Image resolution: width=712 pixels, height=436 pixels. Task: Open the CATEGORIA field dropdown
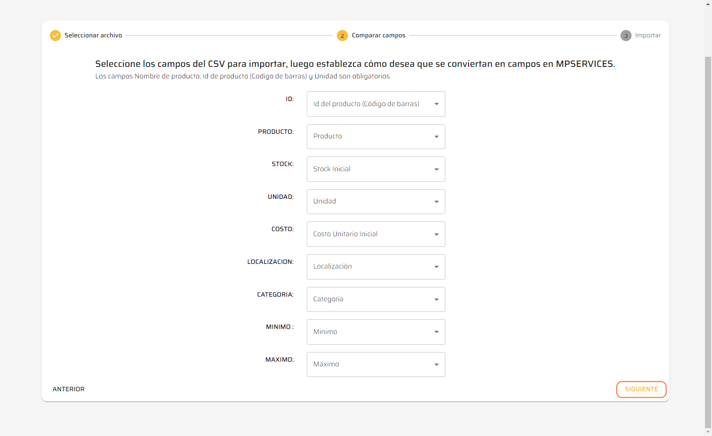point(376,299)
